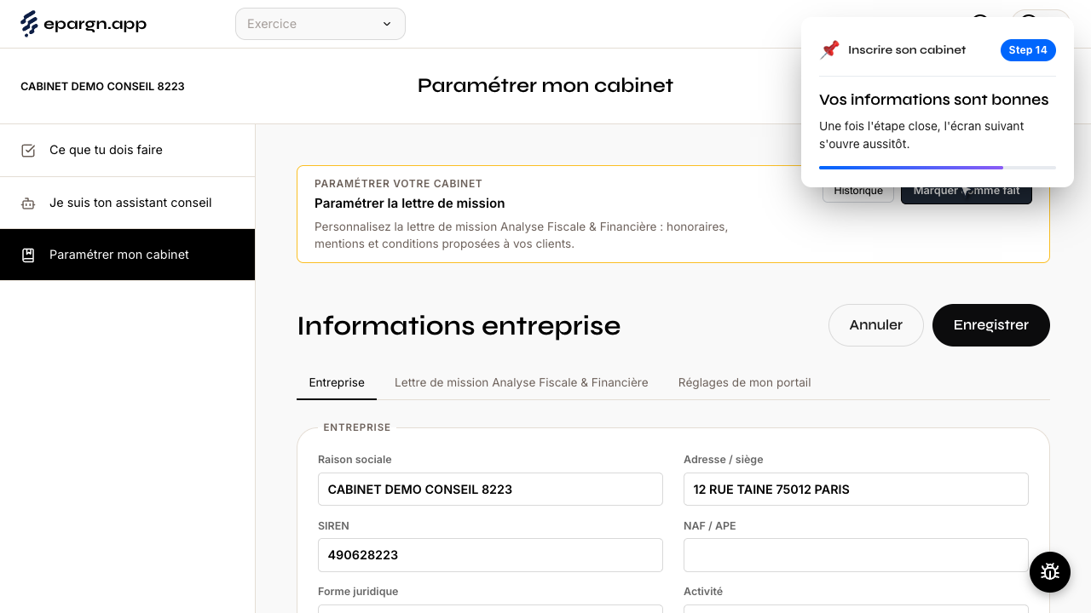This screenshot has height=613, width=1091.
Task: Save with the Enregistrer button
Action: point(991,325)
